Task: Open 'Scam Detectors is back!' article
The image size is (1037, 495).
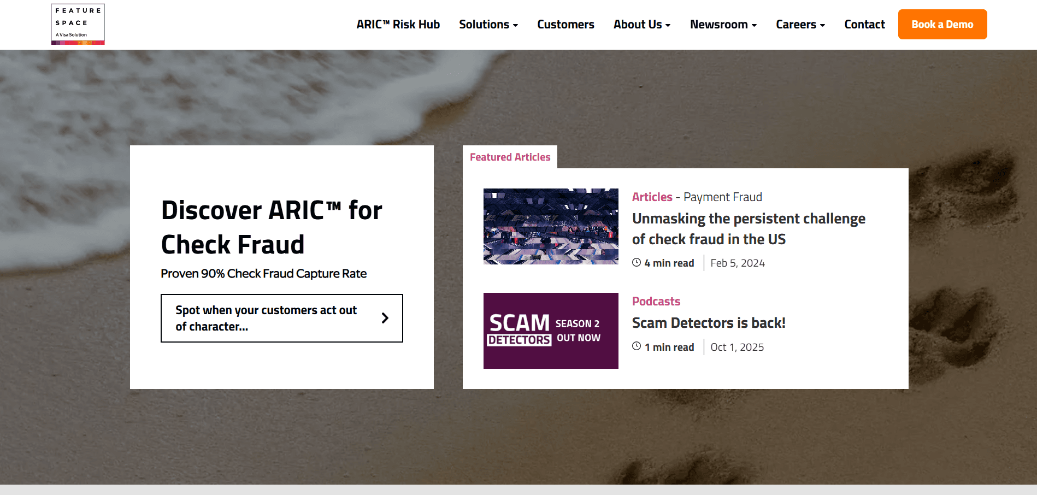Action: point(709,323)
